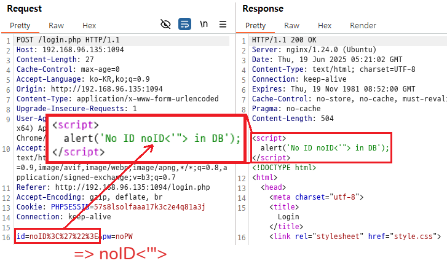Open the Request hamburger options menu
The height and width of the screenshot is (266, 447).
click(223, 24)
